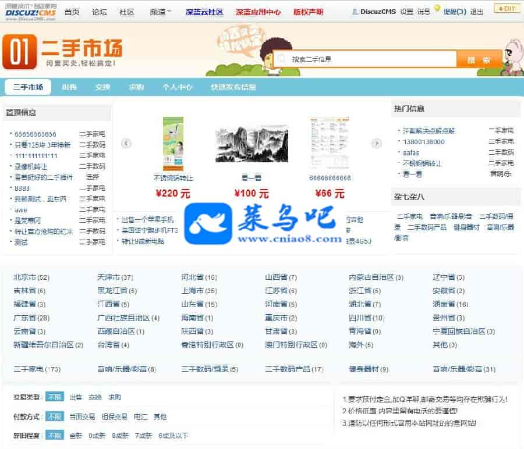This screenshot has height=449, width=524.
Task: Open the 版权声明 link
Action: coord(308,12)
